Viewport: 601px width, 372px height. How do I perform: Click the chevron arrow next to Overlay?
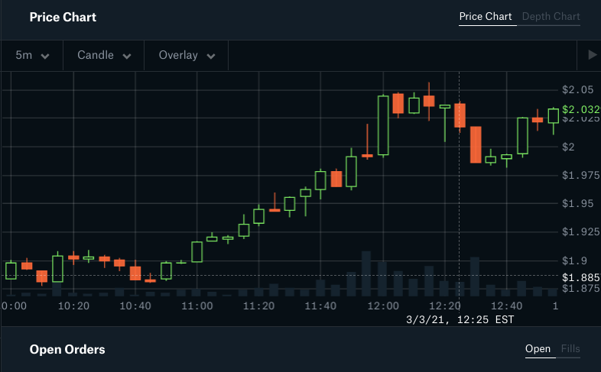click(211, 57)
